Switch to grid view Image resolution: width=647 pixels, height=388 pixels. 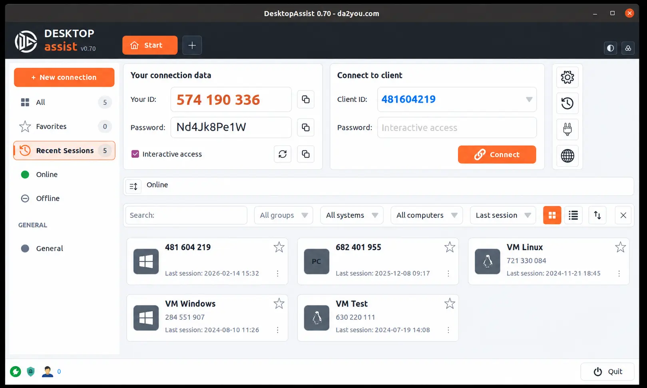coord(552,215)
